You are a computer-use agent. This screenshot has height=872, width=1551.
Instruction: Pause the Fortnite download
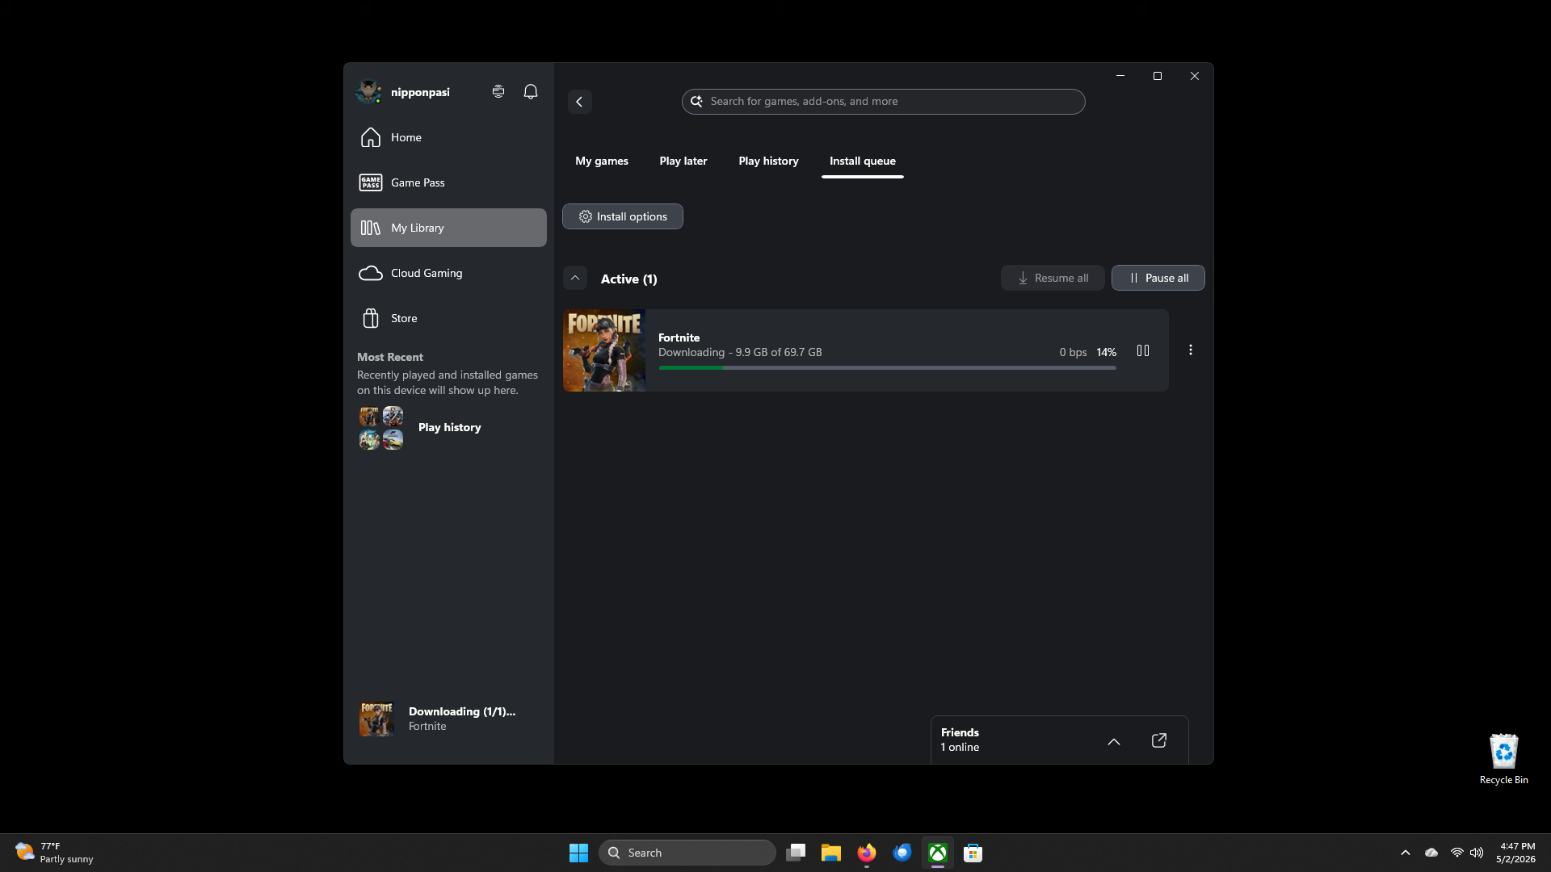[x=1143, y=350]
